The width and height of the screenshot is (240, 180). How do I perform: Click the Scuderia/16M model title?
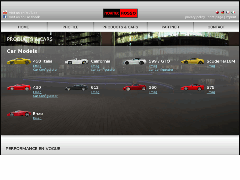coord(221,61)
